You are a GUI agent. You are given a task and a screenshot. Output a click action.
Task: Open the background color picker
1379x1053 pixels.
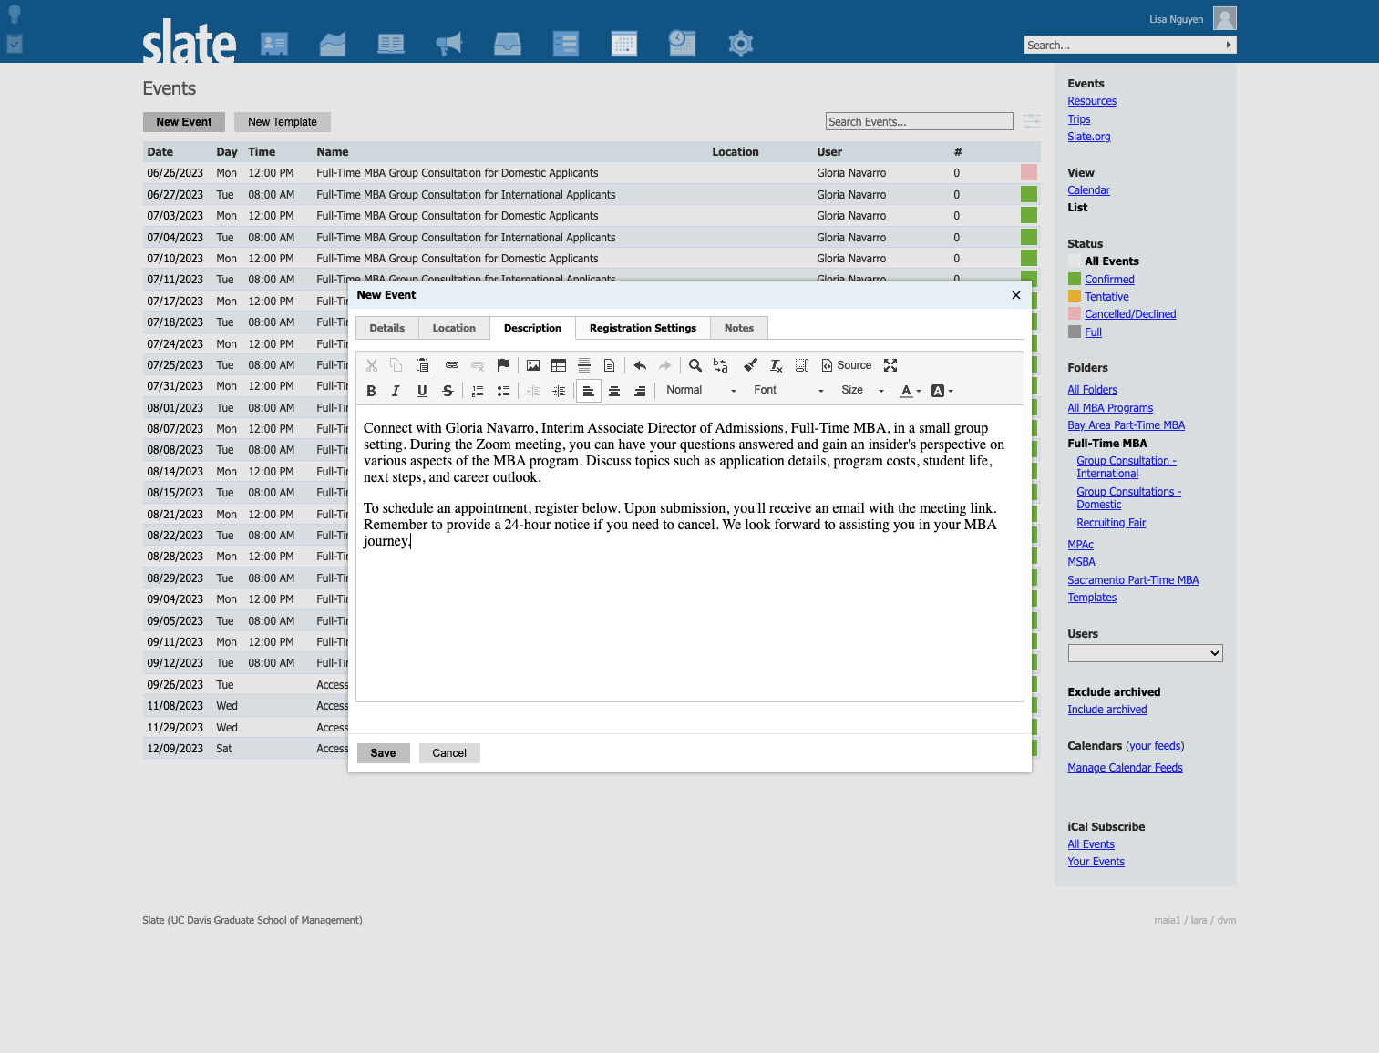(x=942, y=391)
